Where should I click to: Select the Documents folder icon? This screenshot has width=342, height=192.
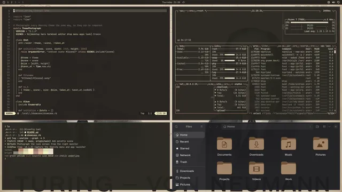pos(224,143)
